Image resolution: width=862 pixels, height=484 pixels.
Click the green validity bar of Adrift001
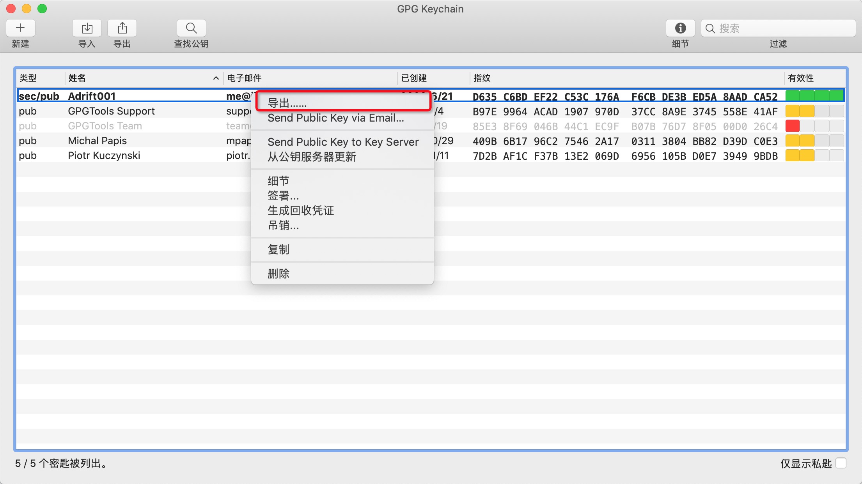click(x=814, y=96)
